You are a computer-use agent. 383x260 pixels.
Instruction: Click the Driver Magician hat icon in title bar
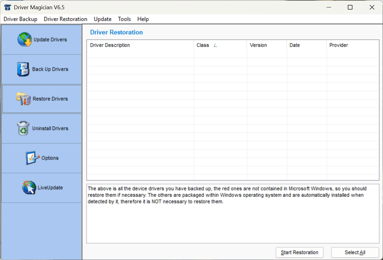point(7,7)
